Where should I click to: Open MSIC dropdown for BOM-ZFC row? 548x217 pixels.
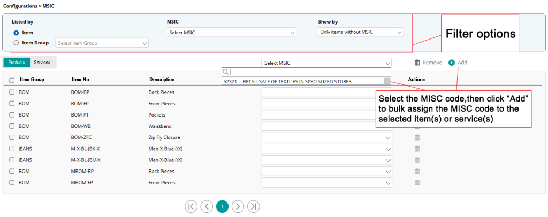coord(326,137)
